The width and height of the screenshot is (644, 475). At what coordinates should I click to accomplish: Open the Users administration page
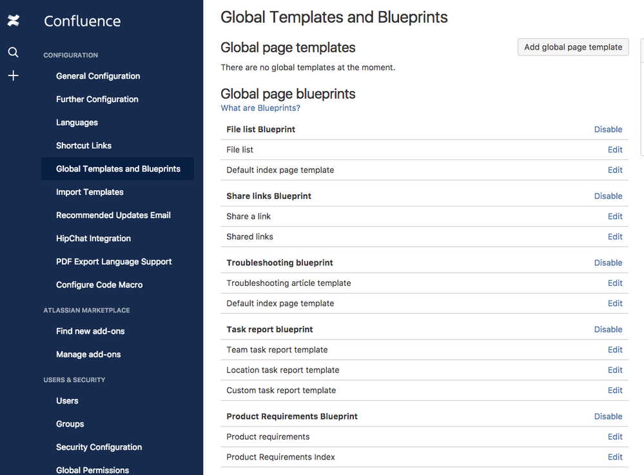coord(67,401)
